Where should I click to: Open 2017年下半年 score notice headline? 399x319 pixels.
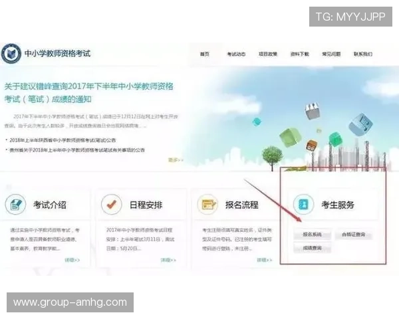(88, 92)
